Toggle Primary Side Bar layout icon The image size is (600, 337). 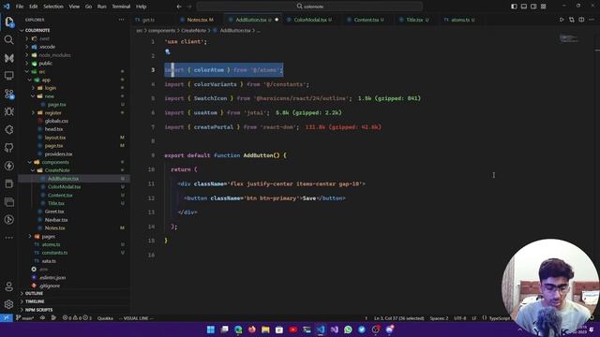click(x=514, y=7)
